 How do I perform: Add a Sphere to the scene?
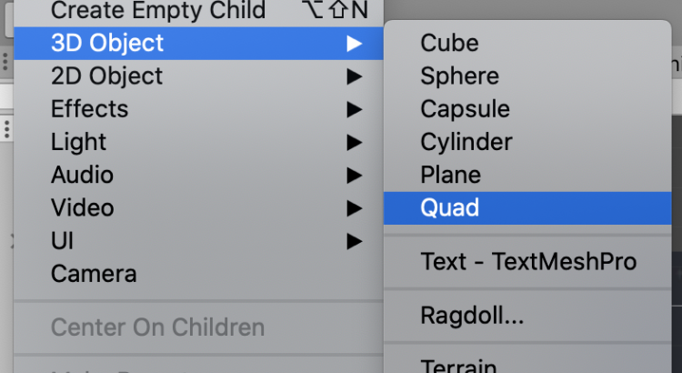click(459, 76)
